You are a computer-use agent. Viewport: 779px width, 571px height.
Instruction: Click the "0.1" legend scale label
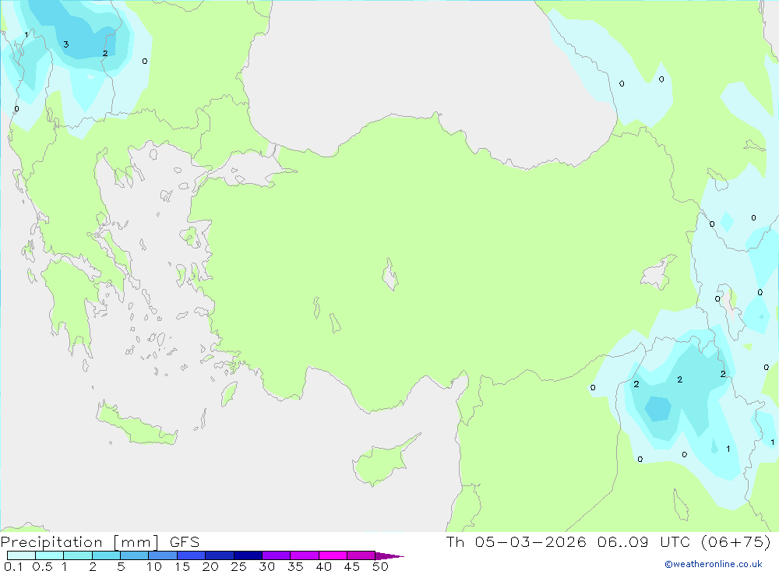click(x=13, y=566)
